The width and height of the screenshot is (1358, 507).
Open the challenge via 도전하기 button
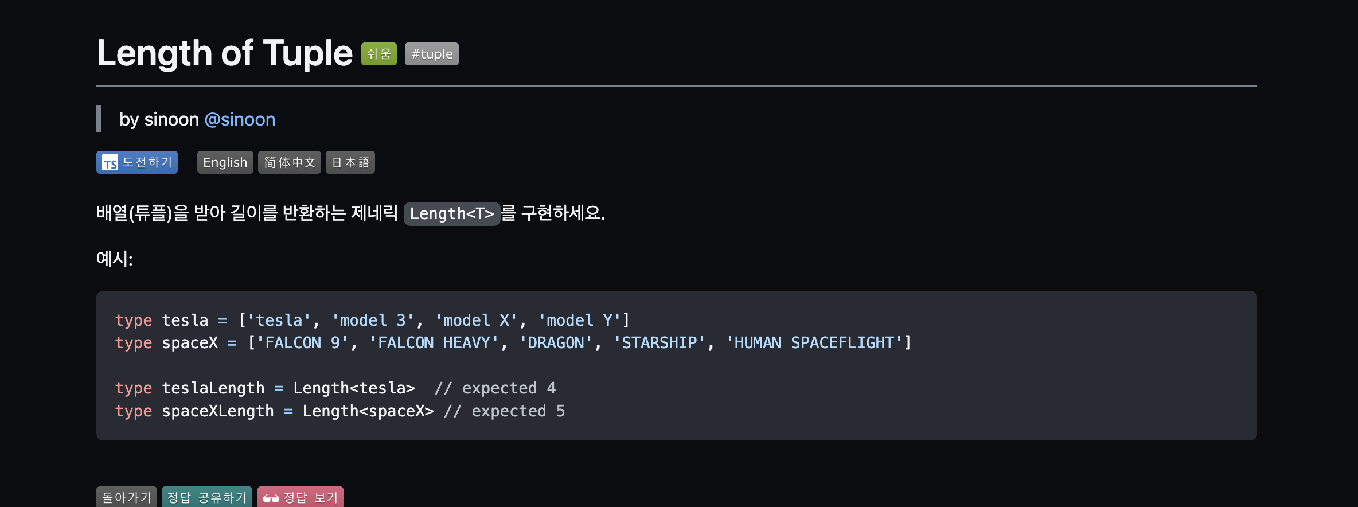[136, 162]
